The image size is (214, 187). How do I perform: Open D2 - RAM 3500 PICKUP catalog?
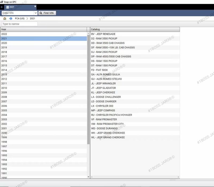(x=135, y=39)
